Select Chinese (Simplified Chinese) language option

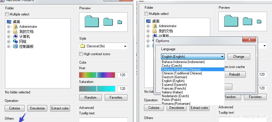[x=193, y=69]
